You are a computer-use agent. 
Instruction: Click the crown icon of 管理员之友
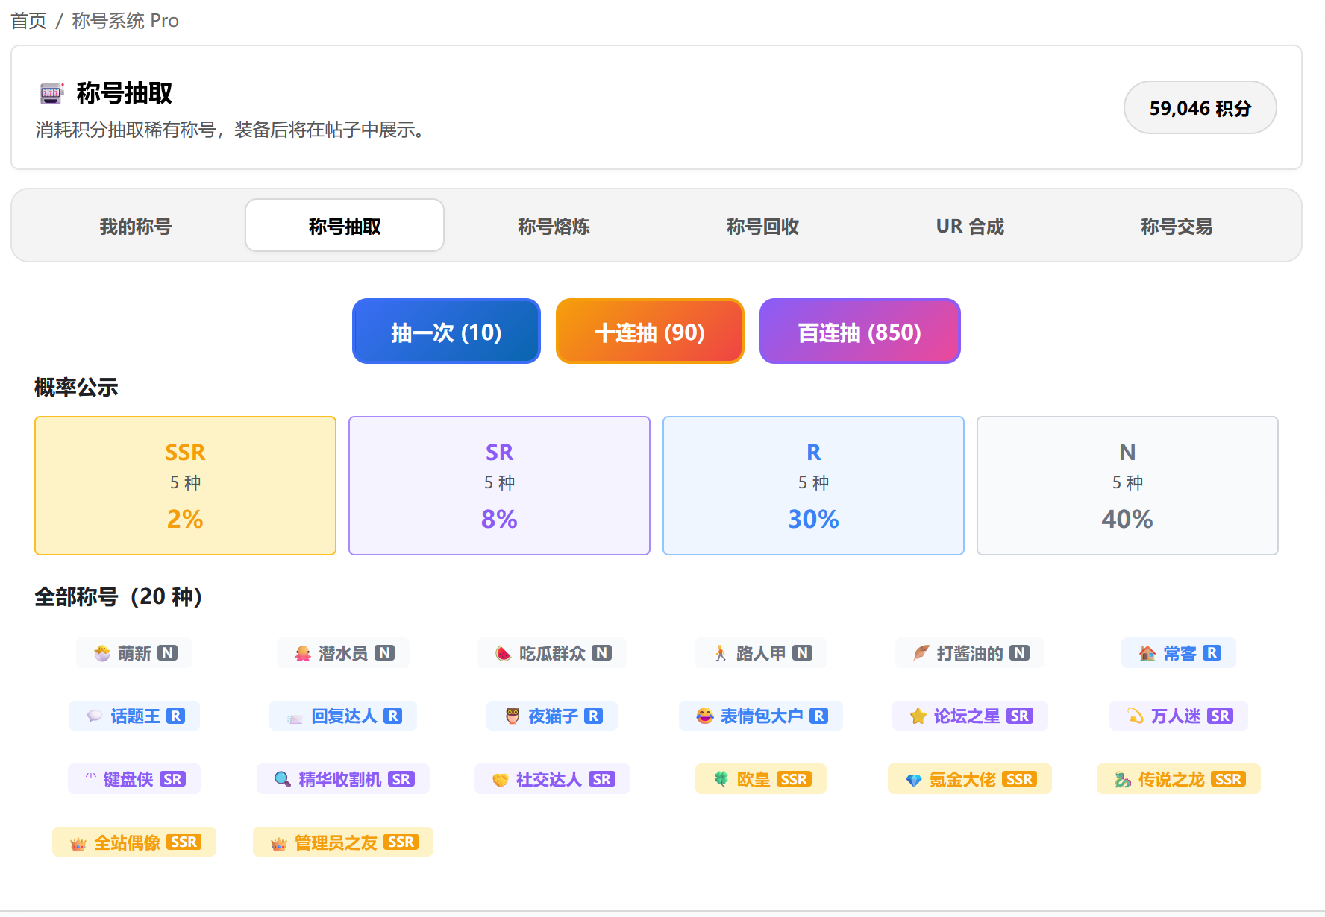(x=279, y=843)
